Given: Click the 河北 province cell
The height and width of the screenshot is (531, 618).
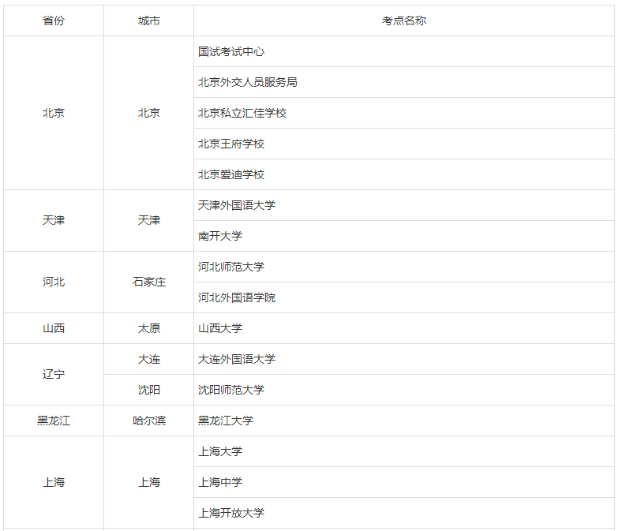Looking at the screenshot, I should [x=54, y=282].
